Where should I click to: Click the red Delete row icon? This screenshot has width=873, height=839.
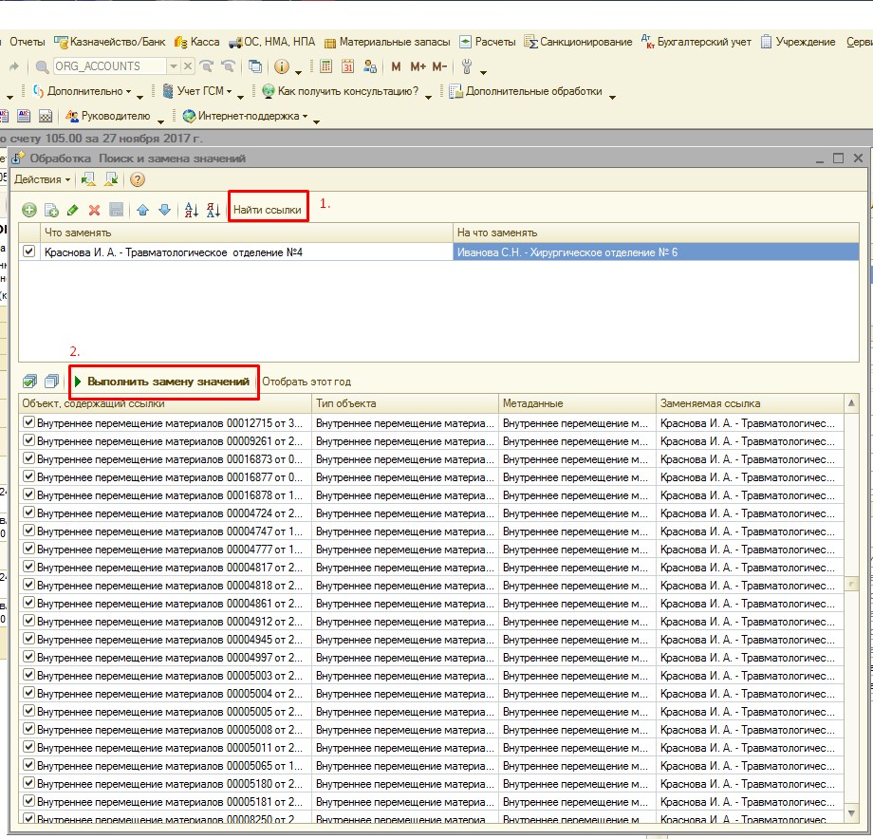94,210
